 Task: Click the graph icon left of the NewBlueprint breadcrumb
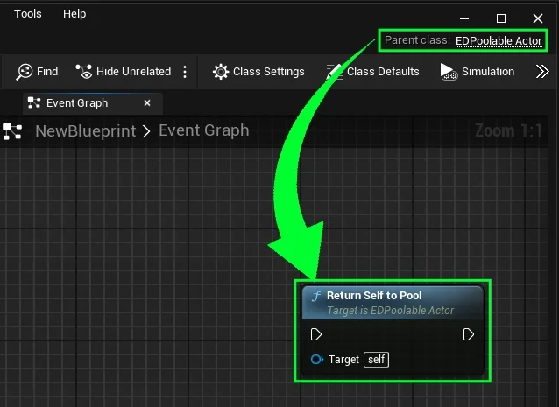12,131
